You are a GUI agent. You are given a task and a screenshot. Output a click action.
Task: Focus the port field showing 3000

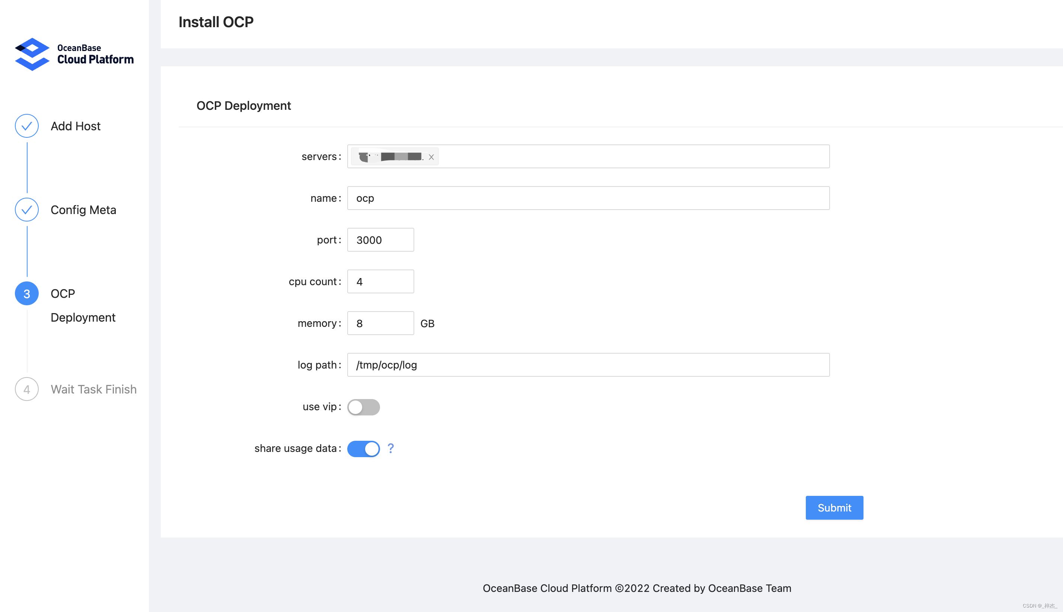(380, 240)
